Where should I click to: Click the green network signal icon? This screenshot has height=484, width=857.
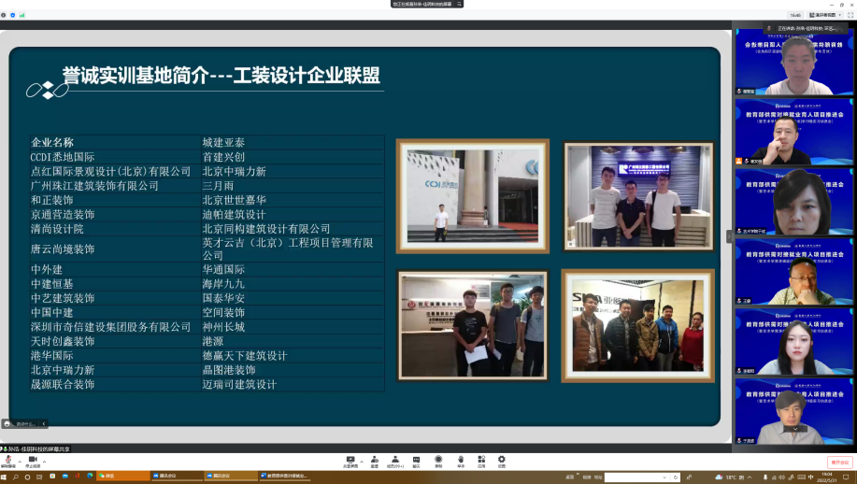pyautogui.click(x=21, y=15)
